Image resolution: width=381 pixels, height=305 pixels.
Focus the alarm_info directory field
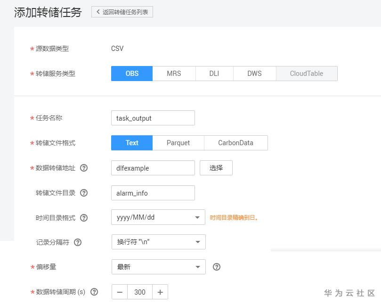click(x=153, y=193)
